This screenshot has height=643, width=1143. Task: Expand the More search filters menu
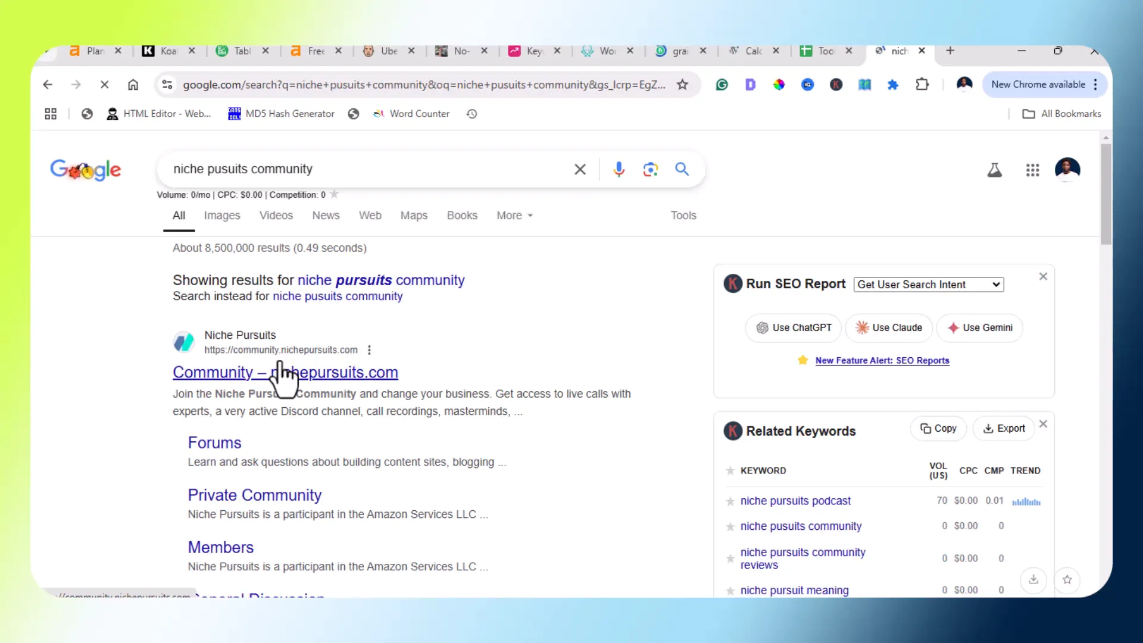[514, 216]
